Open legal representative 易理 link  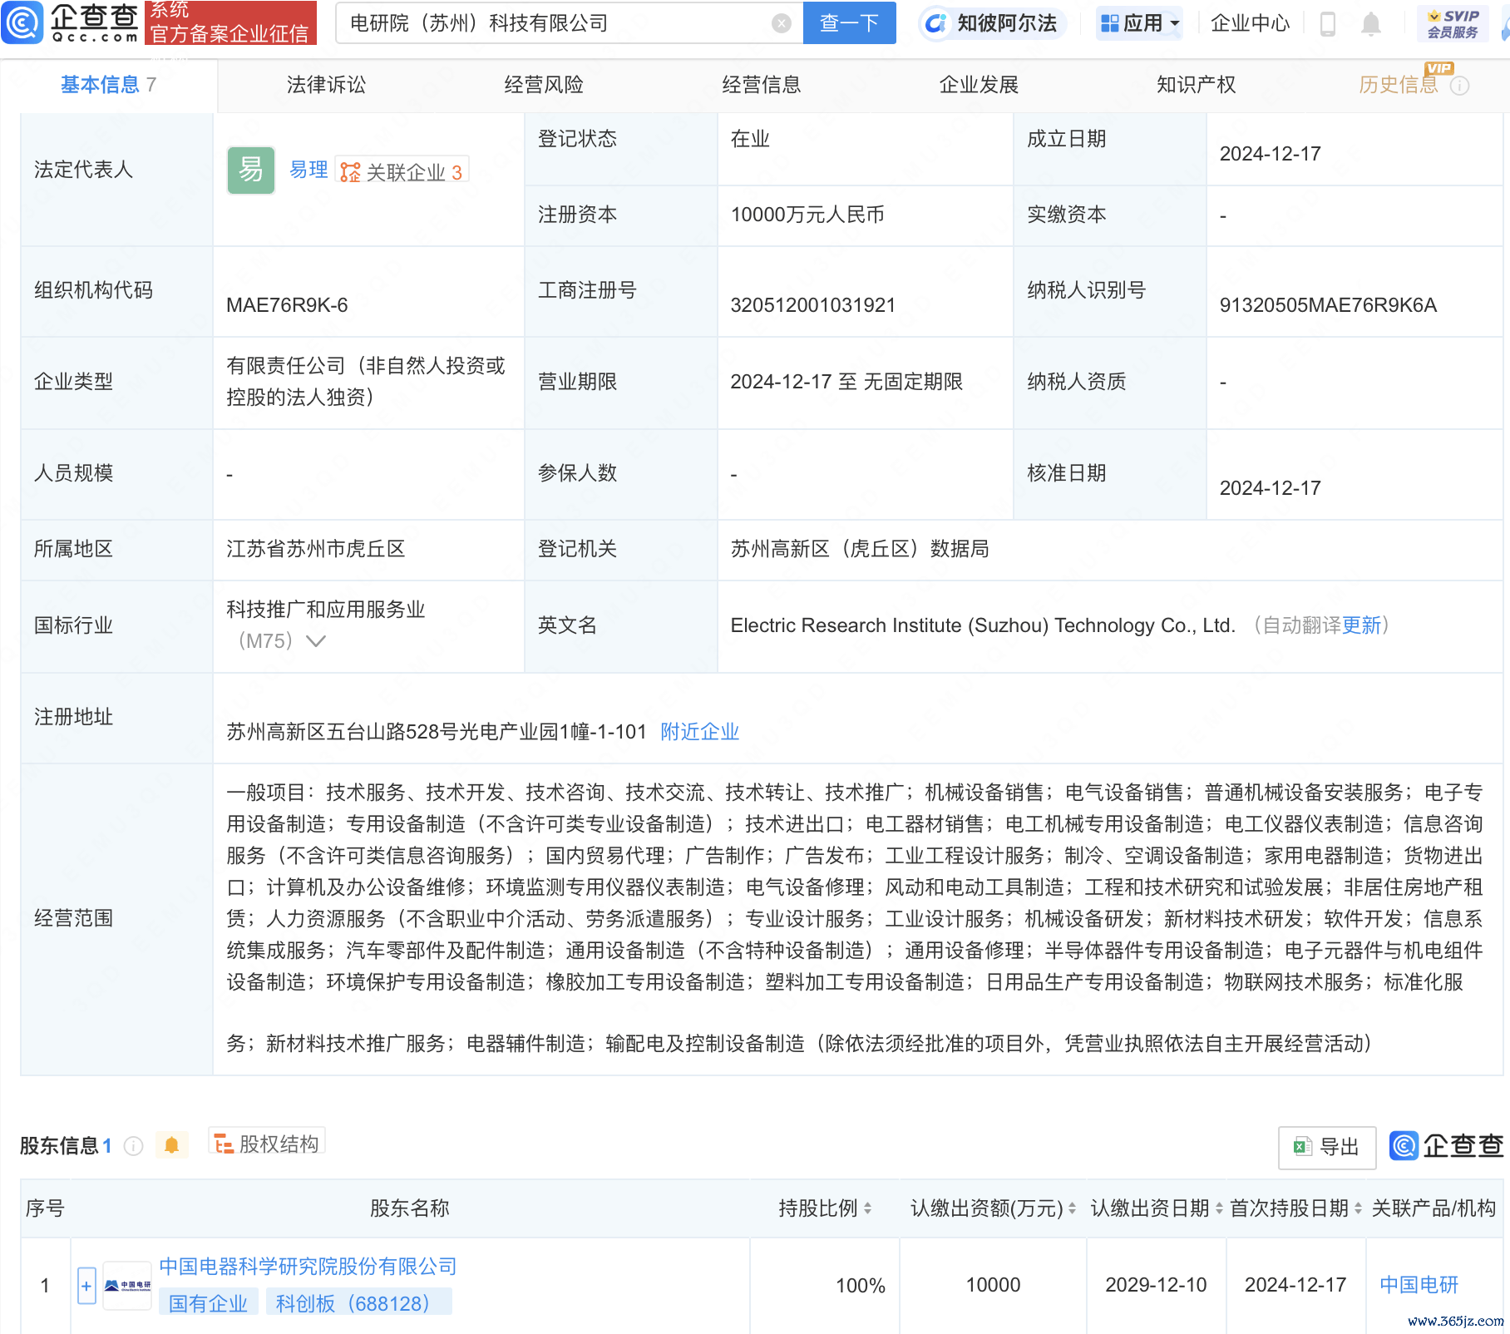click(308, 170)
